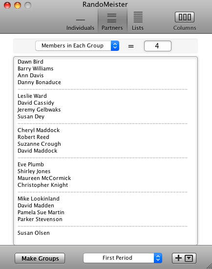Expand Members in Each Group dropdown
This screenshot has width=212, height=269.
pyautogui.click(x=77, y=46)
